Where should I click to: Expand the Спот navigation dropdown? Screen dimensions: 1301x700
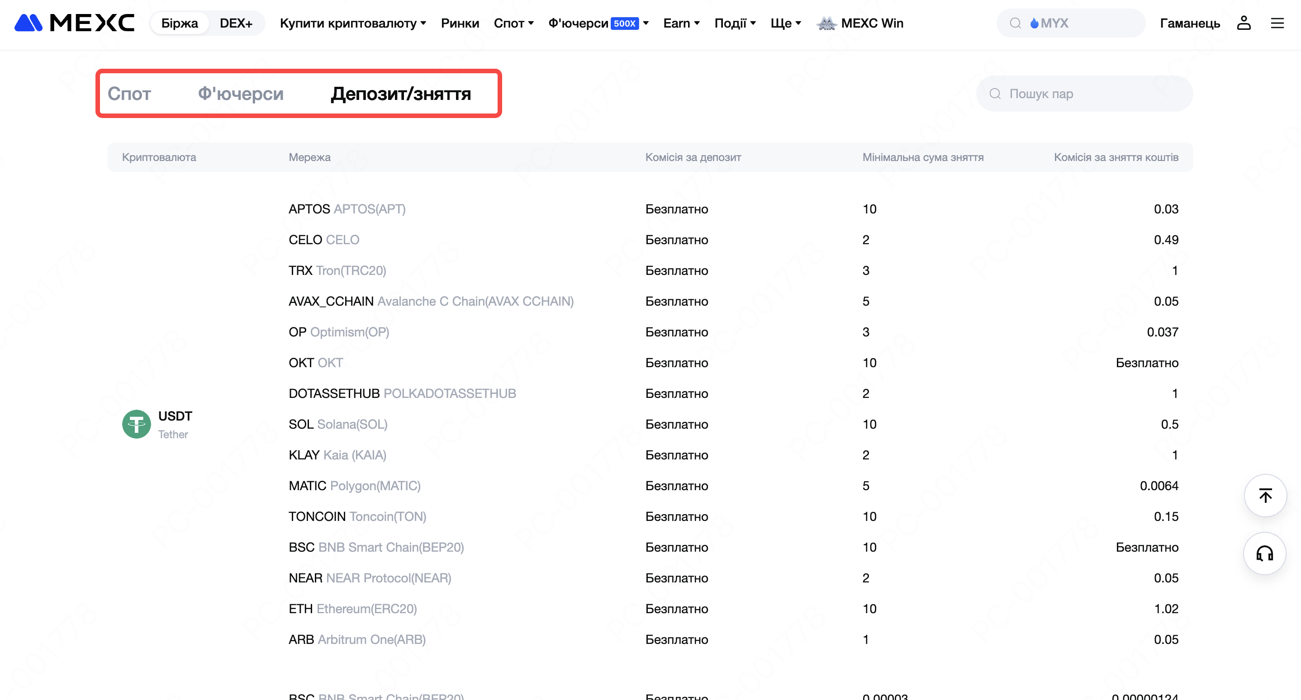tap(513, 23)
